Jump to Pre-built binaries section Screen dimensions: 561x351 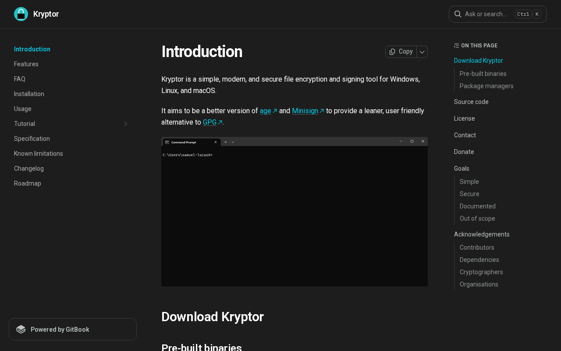(x=483, y=74)
